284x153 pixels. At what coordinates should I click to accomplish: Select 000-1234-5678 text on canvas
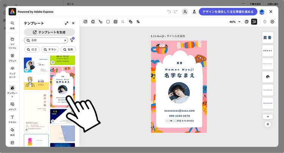point(179,116)
